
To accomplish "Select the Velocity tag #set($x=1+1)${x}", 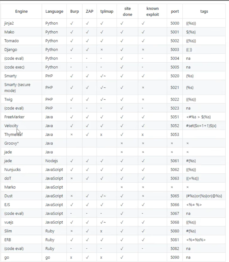I will (x=201, y=126).
